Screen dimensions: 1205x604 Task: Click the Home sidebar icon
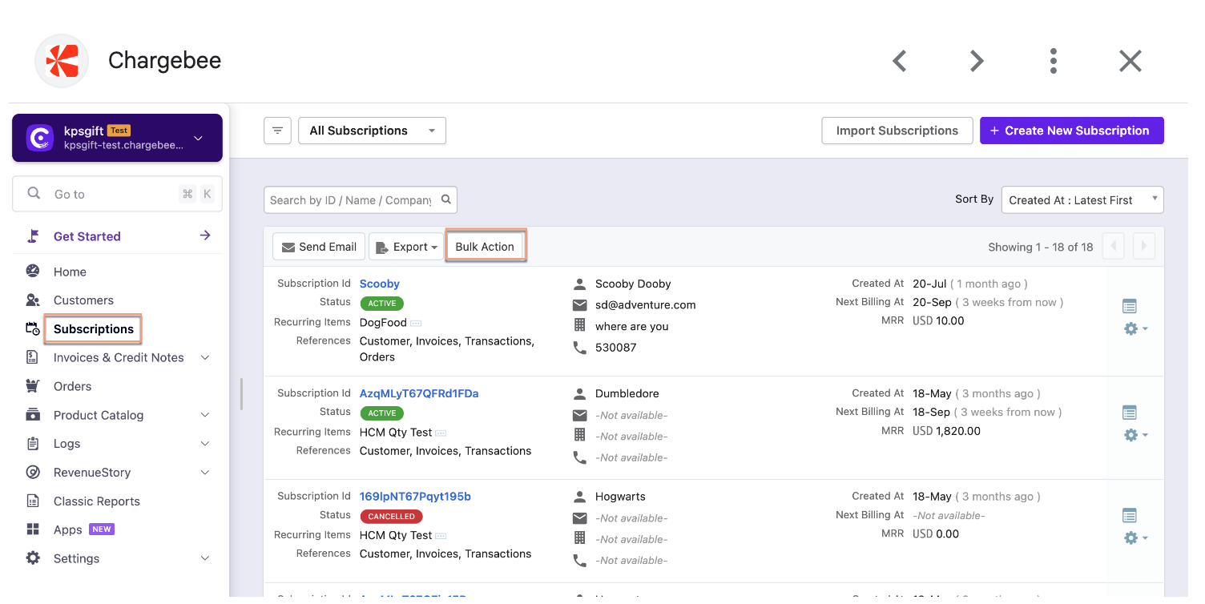[33, 272]
